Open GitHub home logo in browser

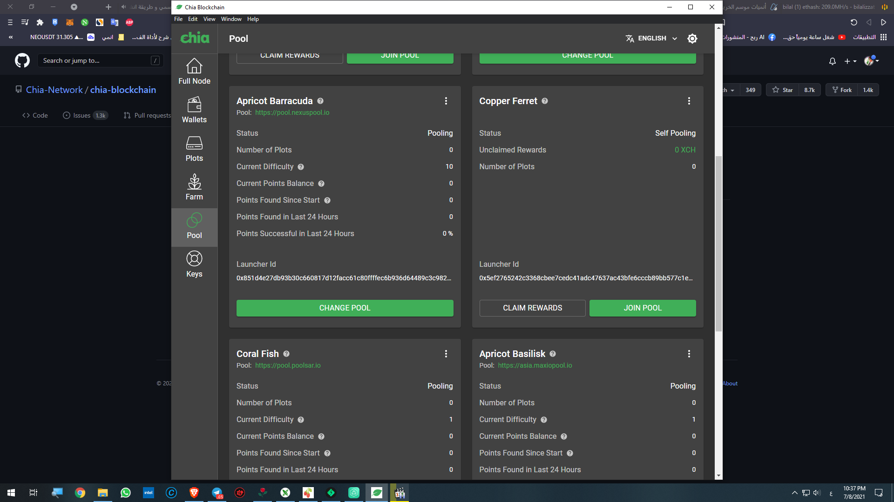point(22,60)
